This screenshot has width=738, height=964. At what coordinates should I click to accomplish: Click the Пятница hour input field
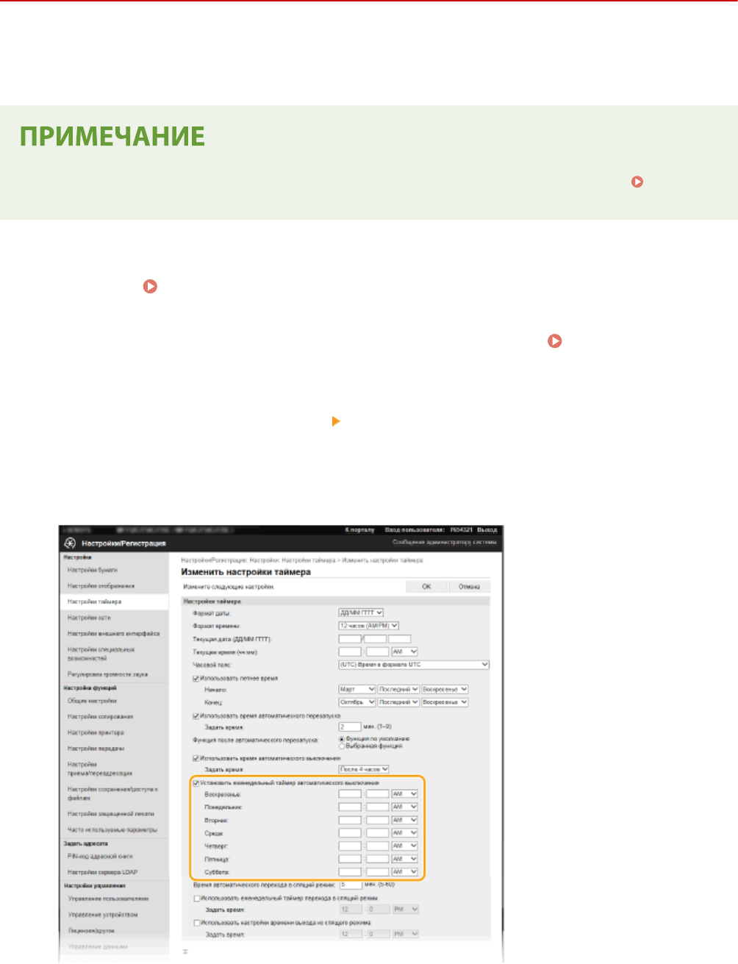pyautogui.click(x=350, y=859)
